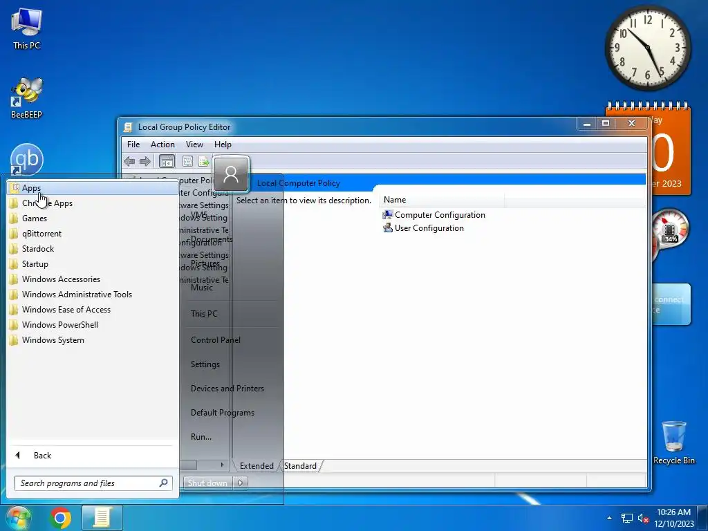Select User Configuration in the list

point(424,228)
